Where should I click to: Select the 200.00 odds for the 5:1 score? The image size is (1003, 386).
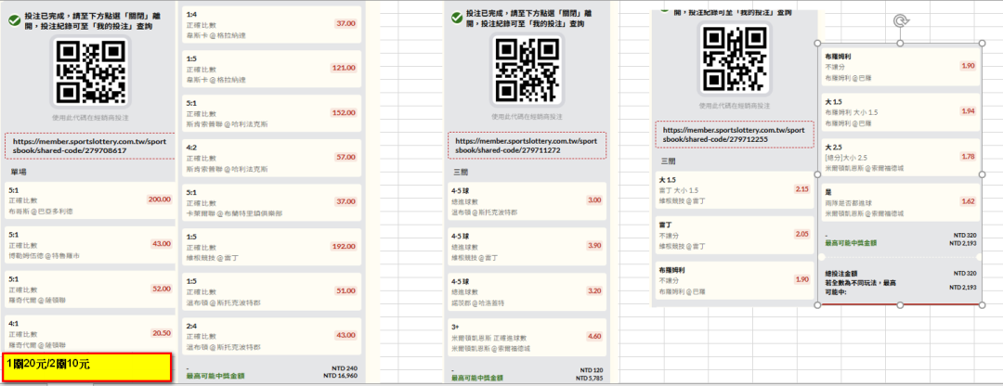point(160,199)
